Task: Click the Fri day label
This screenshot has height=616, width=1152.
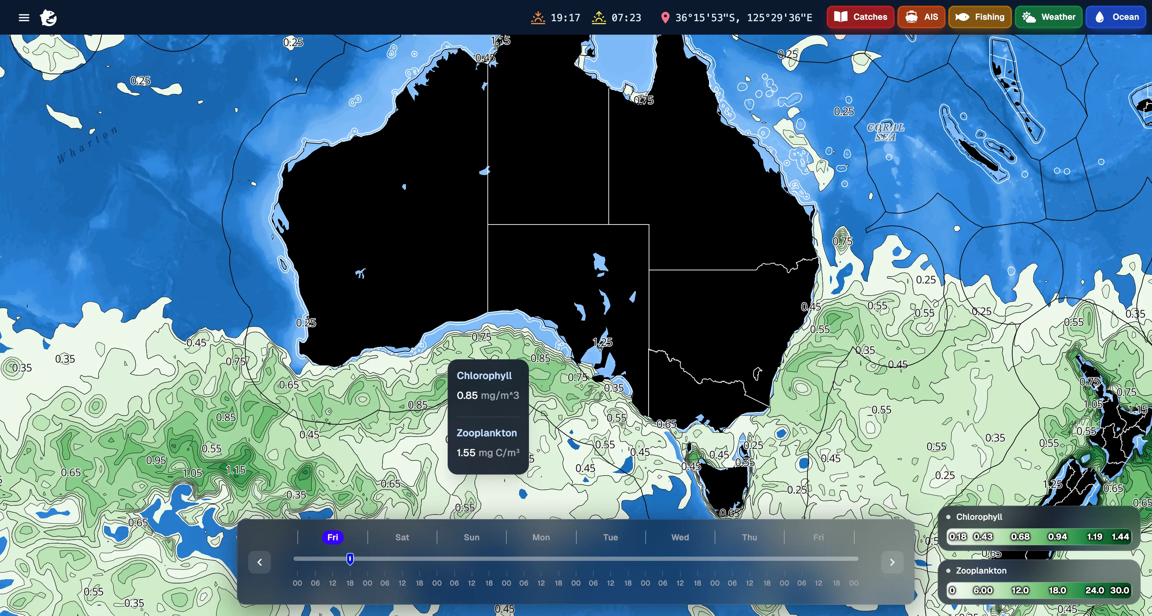Action: [x=333, y=537]
